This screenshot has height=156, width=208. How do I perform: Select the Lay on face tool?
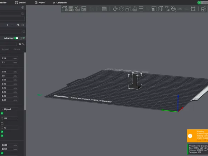[135, 9]
